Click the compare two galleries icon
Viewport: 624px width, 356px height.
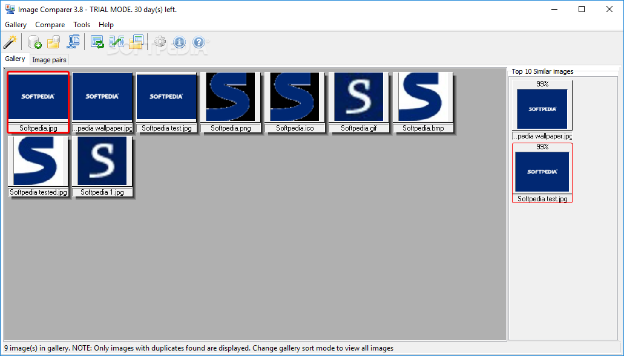[117, 42]
